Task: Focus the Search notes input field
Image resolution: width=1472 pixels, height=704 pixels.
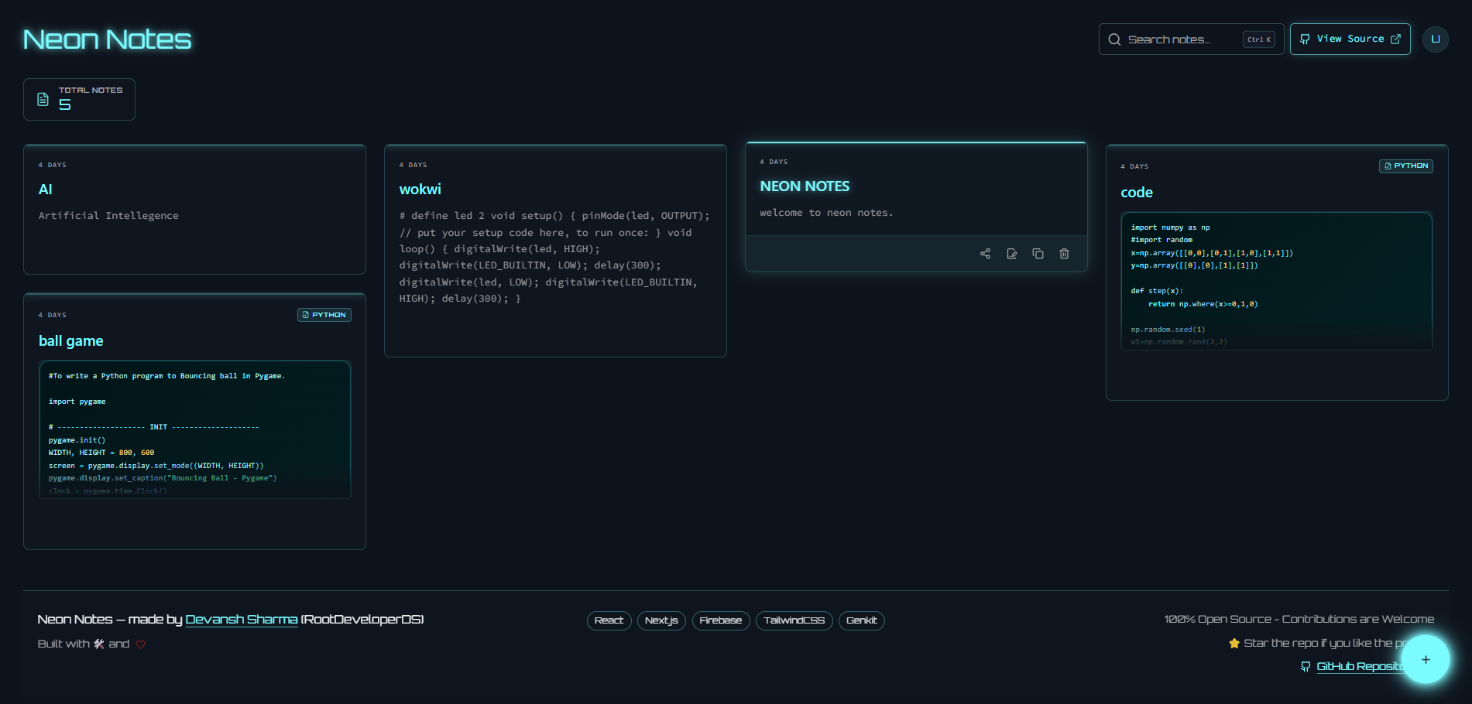Action: click(x=1191, y=39)
